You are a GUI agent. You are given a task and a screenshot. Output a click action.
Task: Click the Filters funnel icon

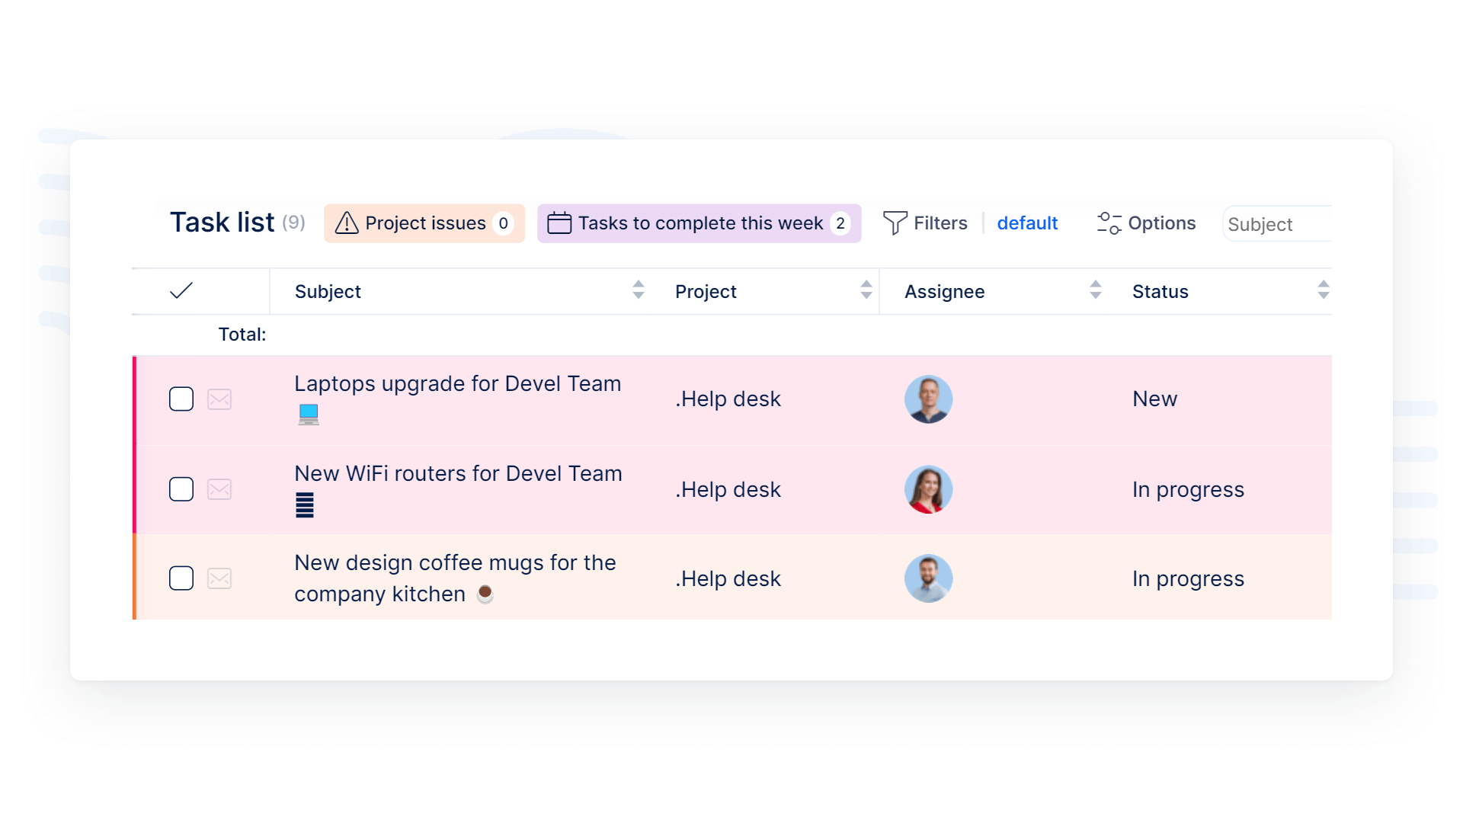coord(895,223)
